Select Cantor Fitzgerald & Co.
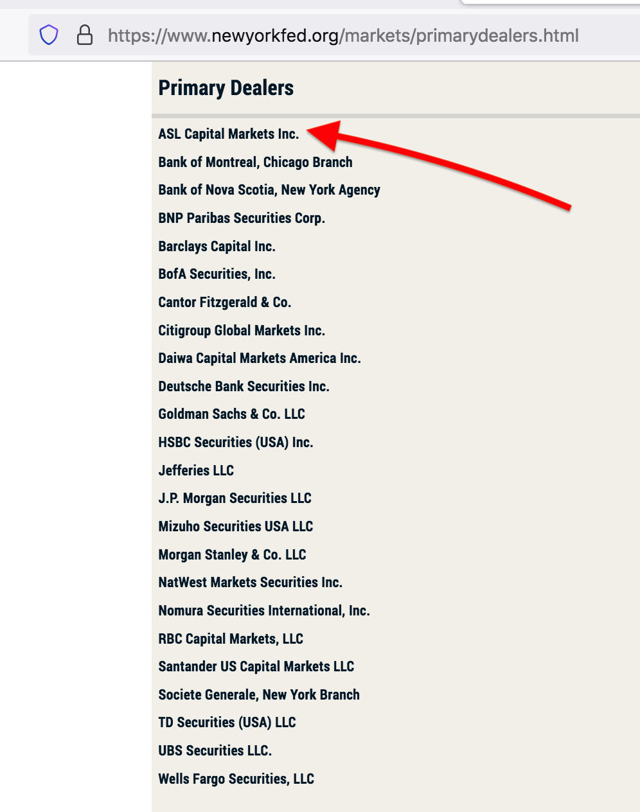Image resolution: width=640 pixels, height=812 pixels. click(225, 302)
